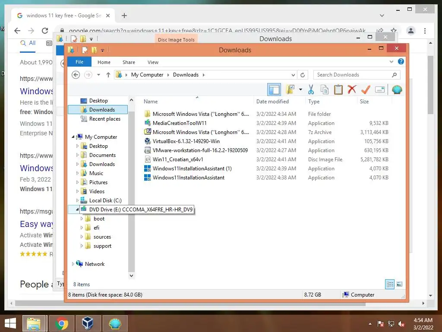The image size is (442, 332).
Task: Open the folder options dropdown arrow
Action: click(x=300, y=90)
